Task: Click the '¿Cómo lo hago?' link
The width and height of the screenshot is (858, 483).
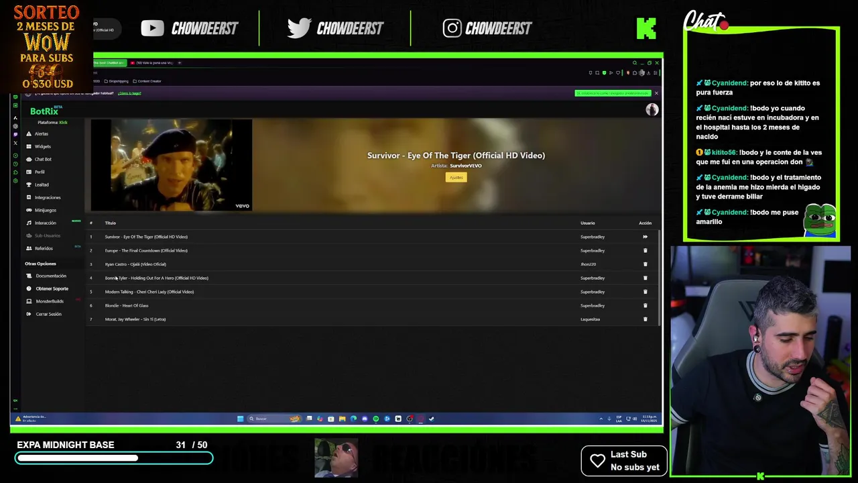Action: [x=129, y=93]
